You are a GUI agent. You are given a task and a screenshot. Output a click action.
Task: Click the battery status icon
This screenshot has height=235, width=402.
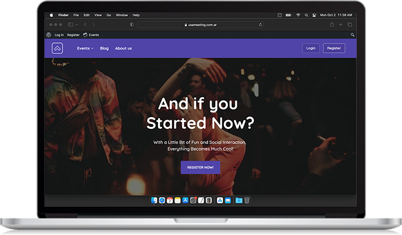coord(288,15)
